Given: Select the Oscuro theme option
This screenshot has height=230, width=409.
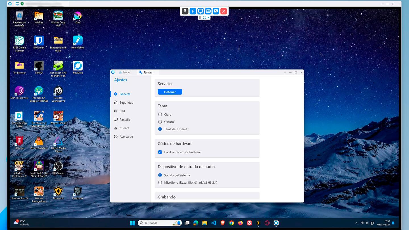Looking at the screenshot, I should click(160, 122).
